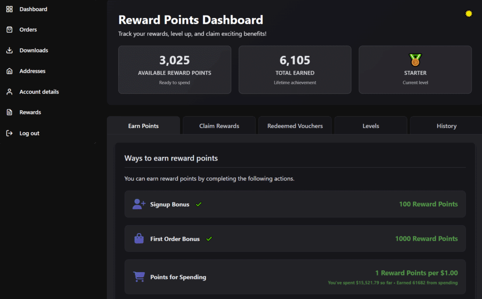Select the Levels tab
Viewport: 482px width, 299px height.
point(371,126)
